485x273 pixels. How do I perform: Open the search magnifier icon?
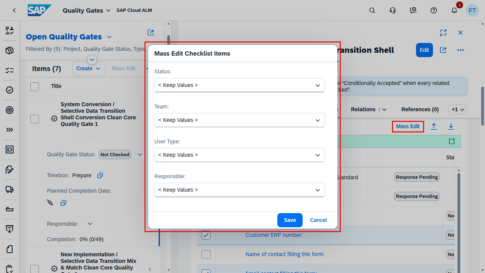point(372,10)
